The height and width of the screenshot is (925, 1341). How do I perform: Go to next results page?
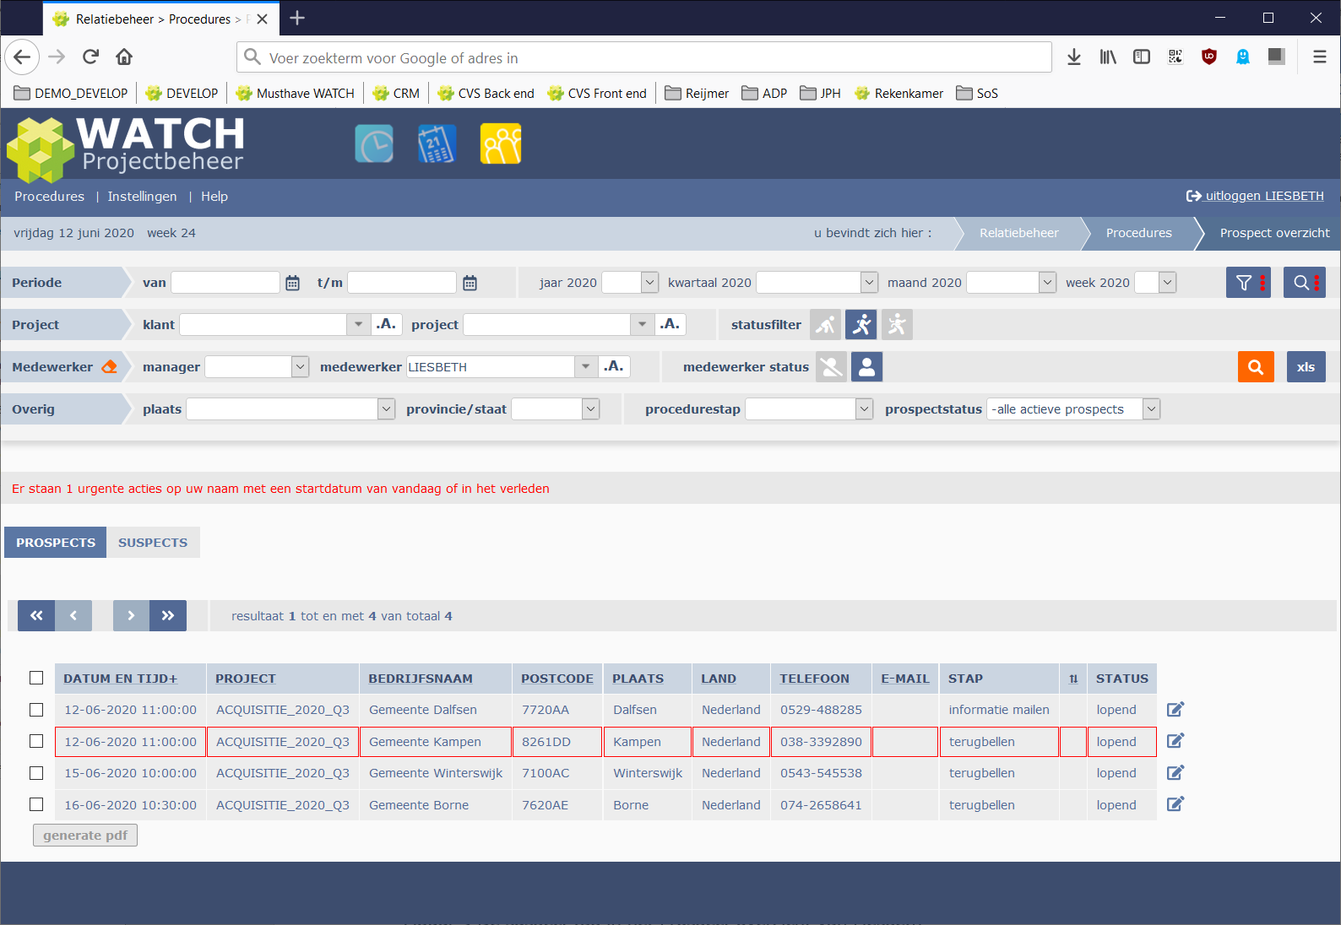coord(131,615)
